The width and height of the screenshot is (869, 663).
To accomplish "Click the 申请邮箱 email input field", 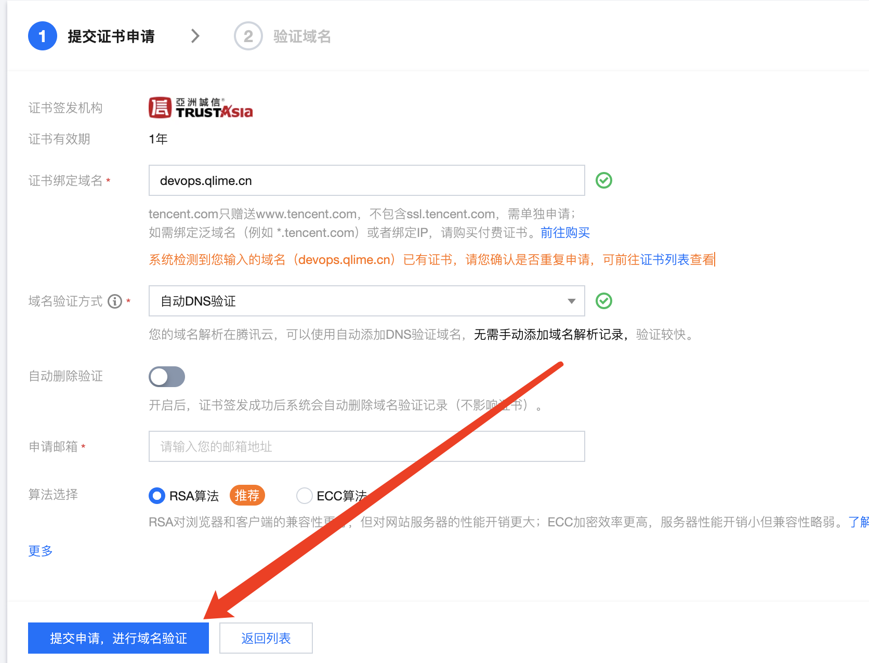I will coord(367,446).
